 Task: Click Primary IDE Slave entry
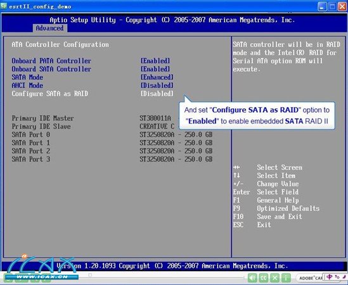(41, 127)
